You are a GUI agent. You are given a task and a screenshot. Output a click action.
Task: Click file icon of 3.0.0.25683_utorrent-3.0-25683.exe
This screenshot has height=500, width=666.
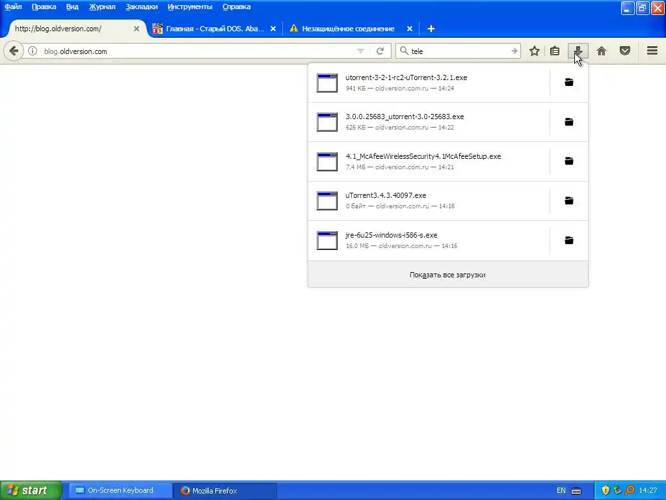point(327,122)
